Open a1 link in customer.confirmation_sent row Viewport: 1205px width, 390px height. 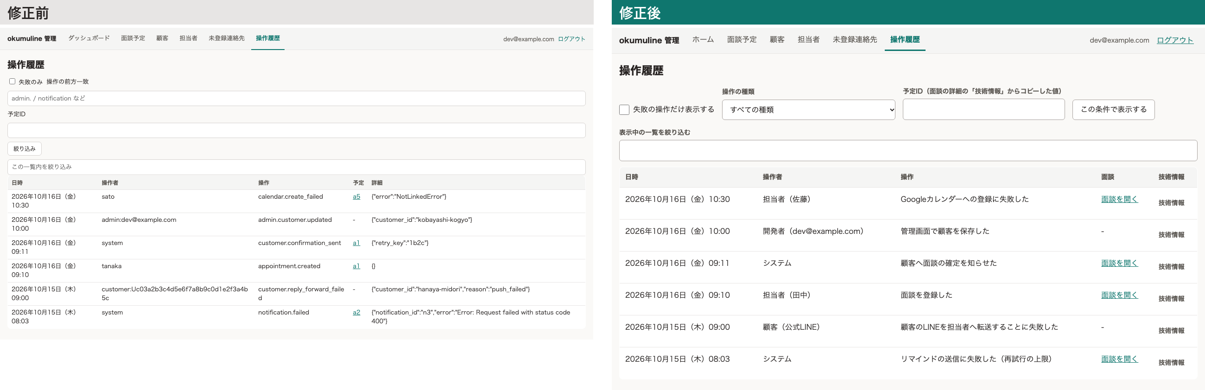(356, 243)
